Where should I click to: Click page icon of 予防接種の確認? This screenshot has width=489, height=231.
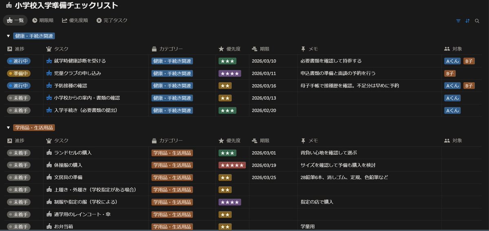tap(49, 86)
